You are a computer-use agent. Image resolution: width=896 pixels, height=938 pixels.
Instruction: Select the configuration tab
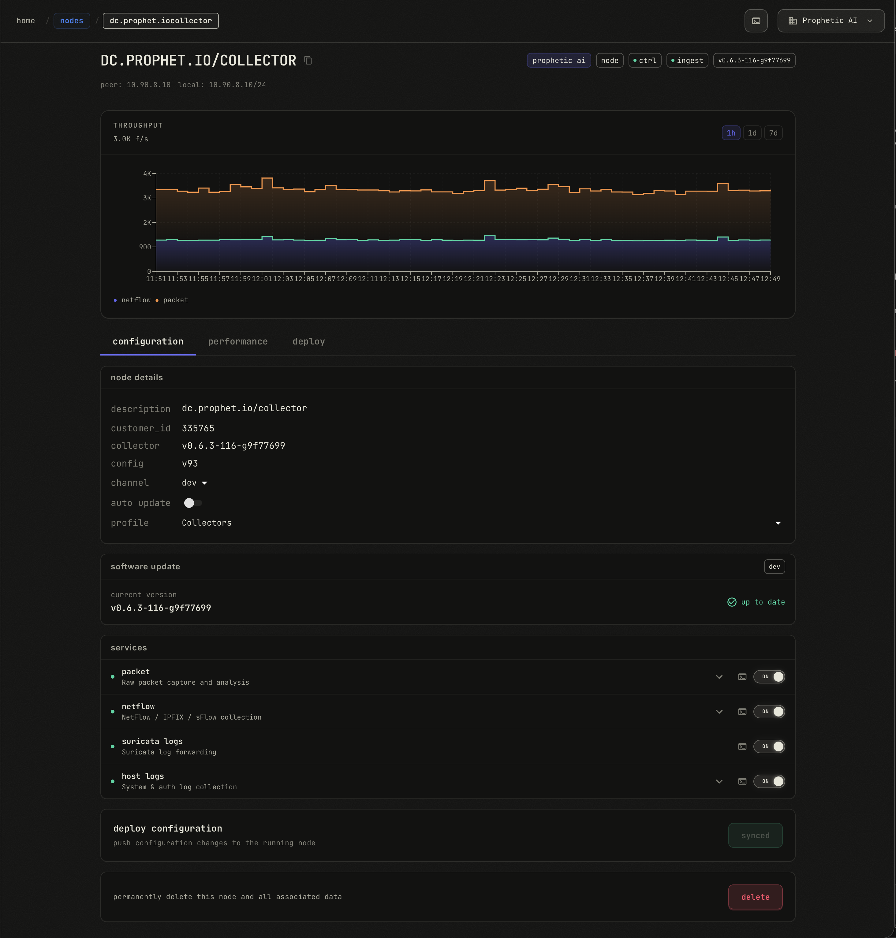coord(148,341)
